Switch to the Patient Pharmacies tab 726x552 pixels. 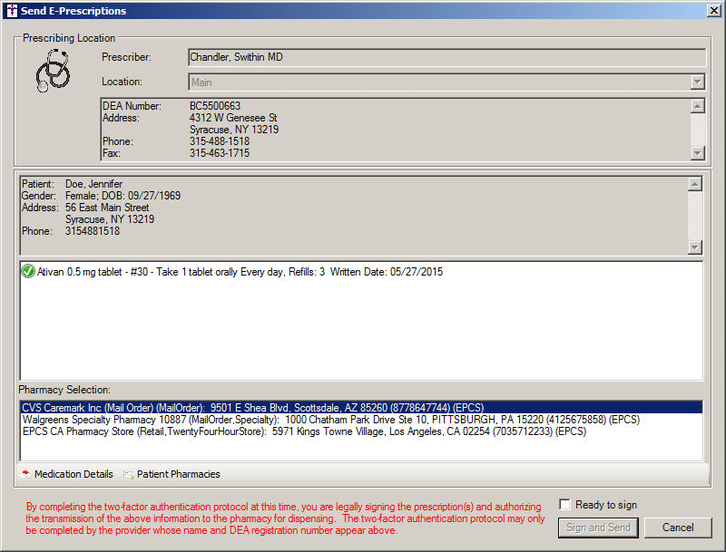coord(178,474)
